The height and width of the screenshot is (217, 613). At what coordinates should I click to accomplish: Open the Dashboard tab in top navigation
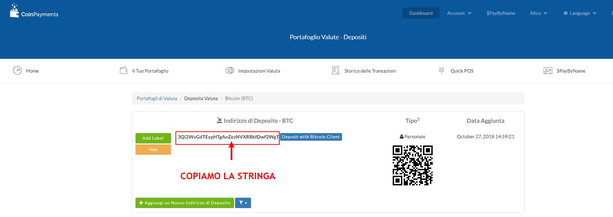(421, 13)
